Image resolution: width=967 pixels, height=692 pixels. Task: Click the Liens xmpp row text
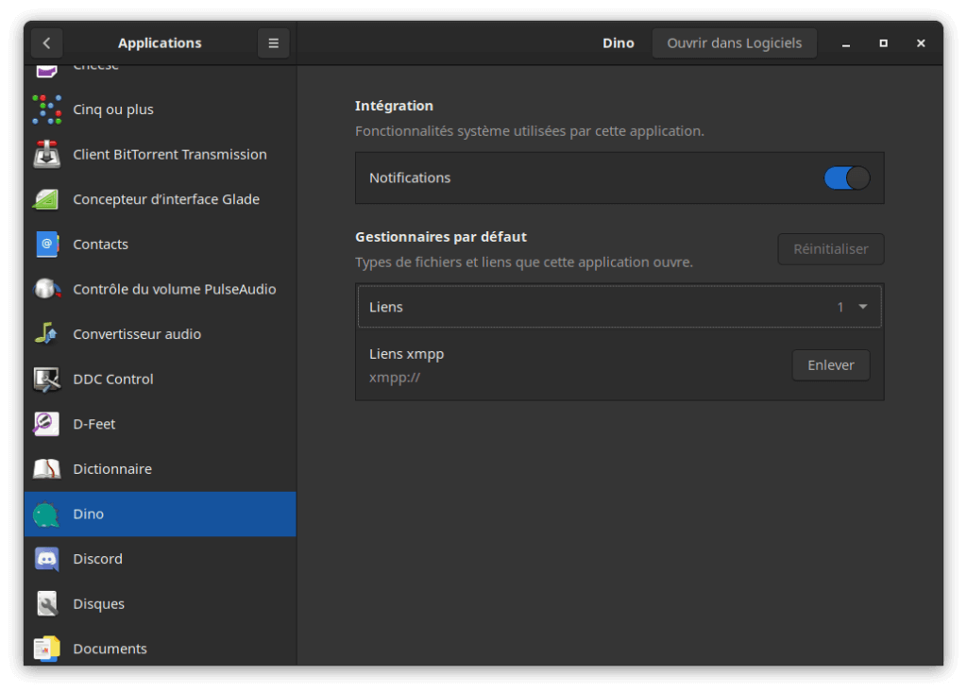point(406,354)
